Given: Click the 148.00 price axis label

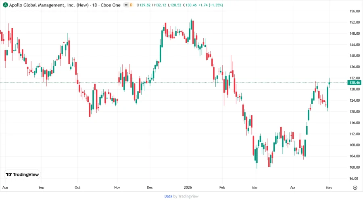Looking at the screenshot, I should (x=355, y=33).
